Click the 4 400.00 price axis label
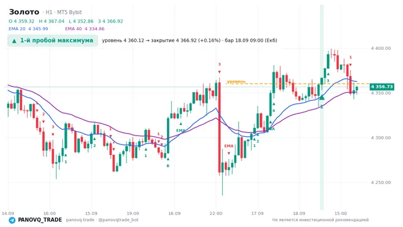This screenshot has width=403, height=227. [380, 48]
